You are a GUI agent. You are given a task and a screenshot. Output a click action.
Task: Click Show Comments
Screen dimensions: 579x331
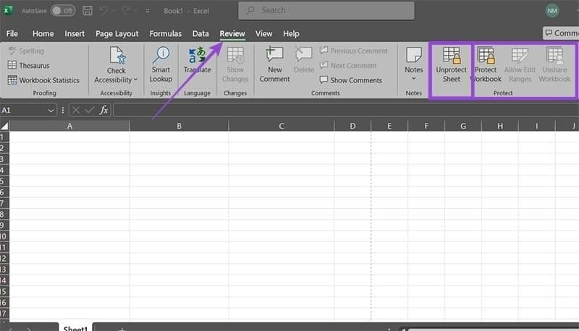coord(351,80)
